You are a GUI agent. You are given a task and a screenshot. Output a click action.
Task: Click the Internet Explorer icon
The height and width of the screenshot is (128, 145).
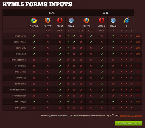[x=126, y=20]
